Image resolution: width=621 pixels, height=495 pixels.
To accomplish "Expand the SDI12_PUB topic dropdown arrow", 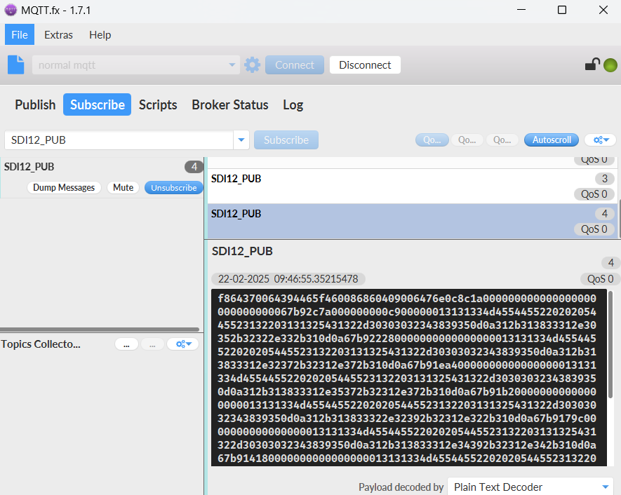I will click(x=241, y=140).
